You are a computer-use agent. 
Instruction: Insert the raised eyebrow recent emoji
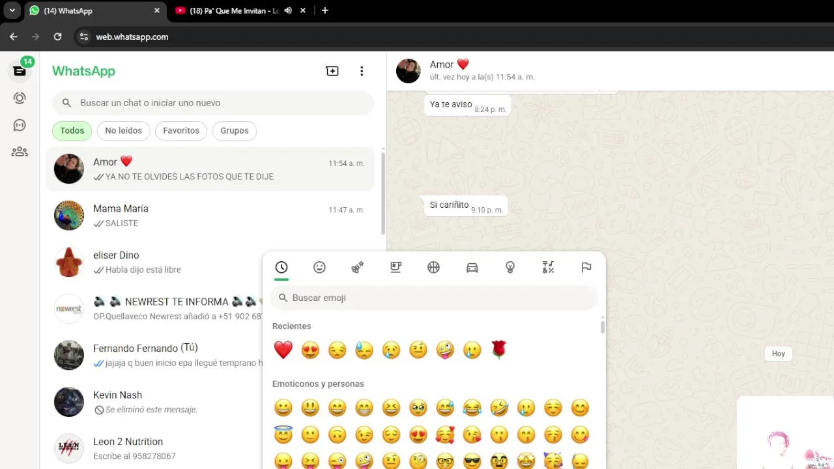[x=418, y=350]
